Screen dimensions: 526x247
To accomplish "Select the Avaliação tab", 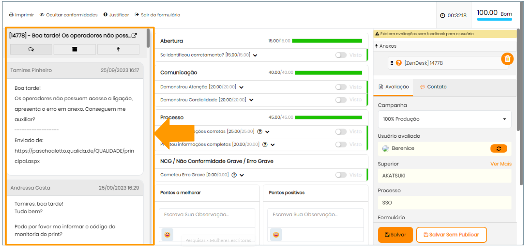I will (x=393, y=87).
